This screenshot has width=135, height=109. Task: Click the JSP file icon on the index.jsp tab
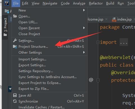pyautogui.click(x=114, y=20)
